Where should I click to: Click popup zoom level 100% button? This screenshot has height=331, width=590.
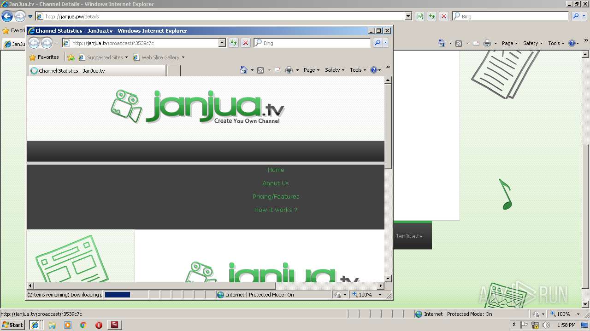click(362, 295)
